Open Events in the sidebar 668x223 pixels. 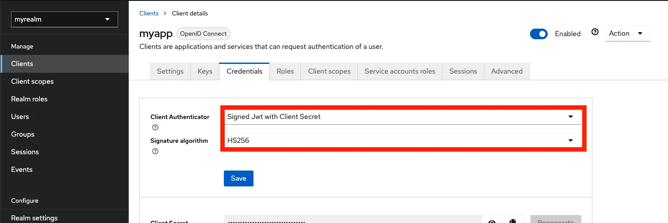point(65,170)
